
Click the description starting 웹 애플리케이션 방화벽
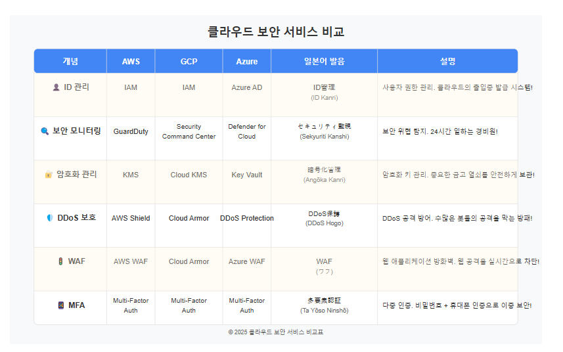pyautogui.click(x=461, y=261)
